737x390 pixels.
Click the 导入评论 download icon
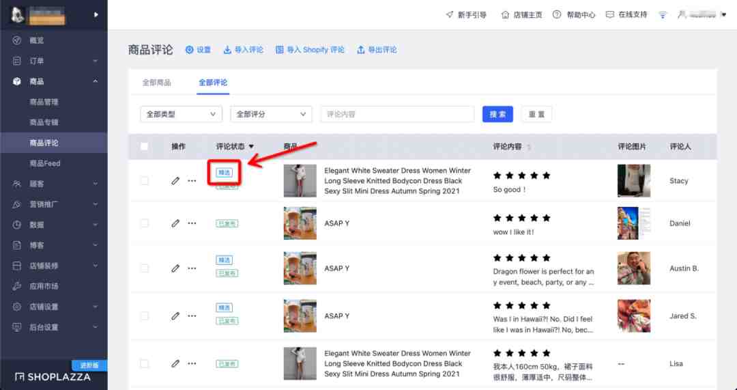click(x=227, y=50)
